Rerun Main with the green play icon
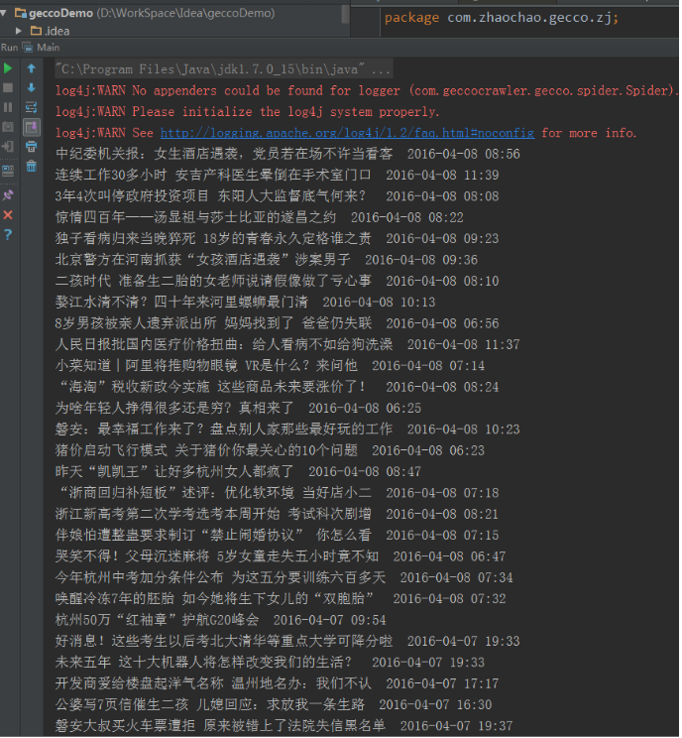 click(x=8, y=68)
